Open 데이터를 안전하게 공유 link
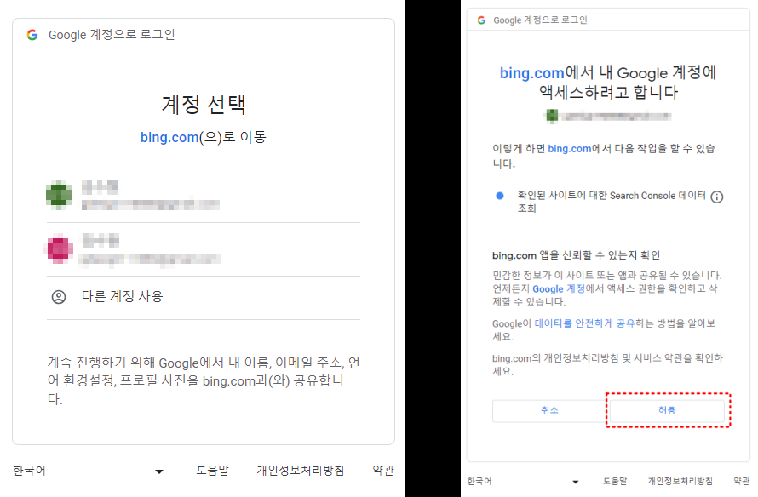 (584, 323)
